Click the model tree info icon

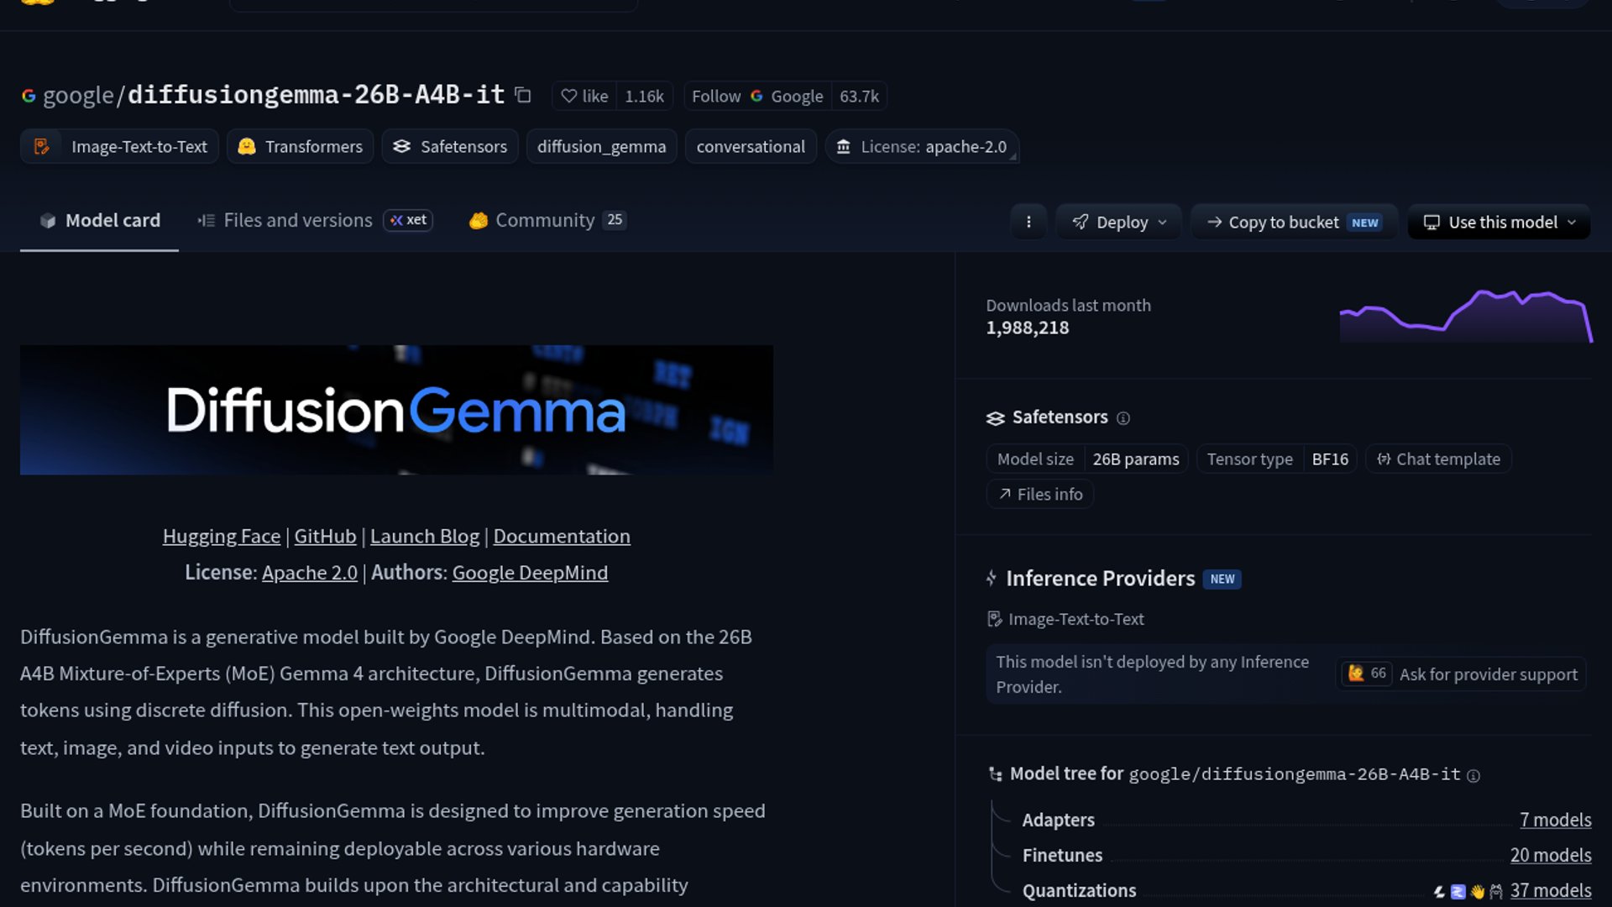point(1473,775)
